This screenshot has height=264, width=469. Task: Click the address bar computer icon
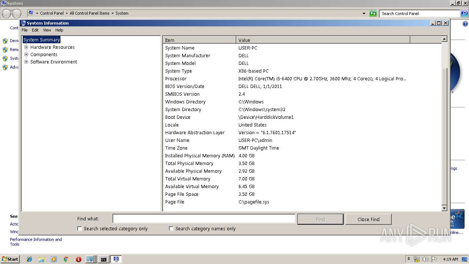tap(31, 13)
